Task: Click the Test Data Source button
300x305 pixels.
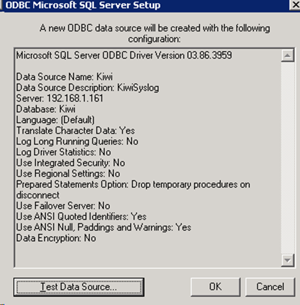Action: (x=79, y=287)
